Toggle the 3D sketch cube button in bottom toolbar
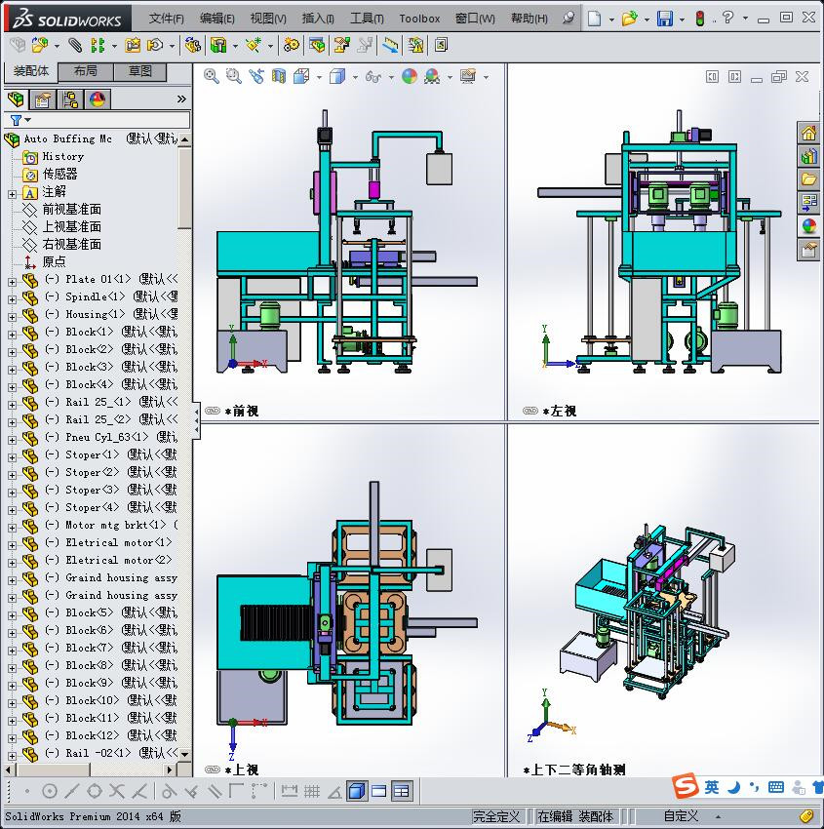 (357, 792)
